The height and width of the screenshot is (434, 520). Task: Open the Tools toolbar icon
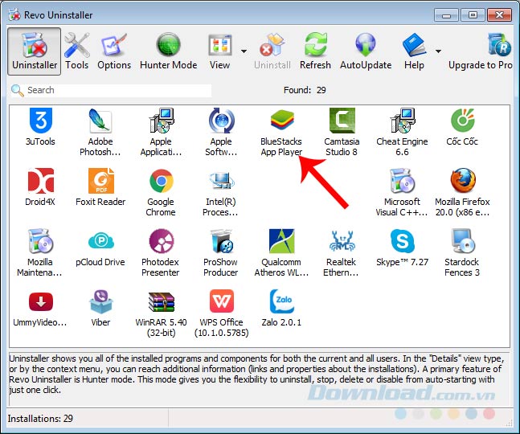tap(76, 51)
